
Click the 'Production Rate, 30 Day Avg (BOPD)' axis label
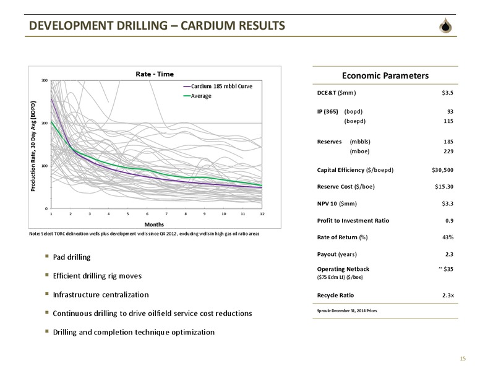pos(33,146)
